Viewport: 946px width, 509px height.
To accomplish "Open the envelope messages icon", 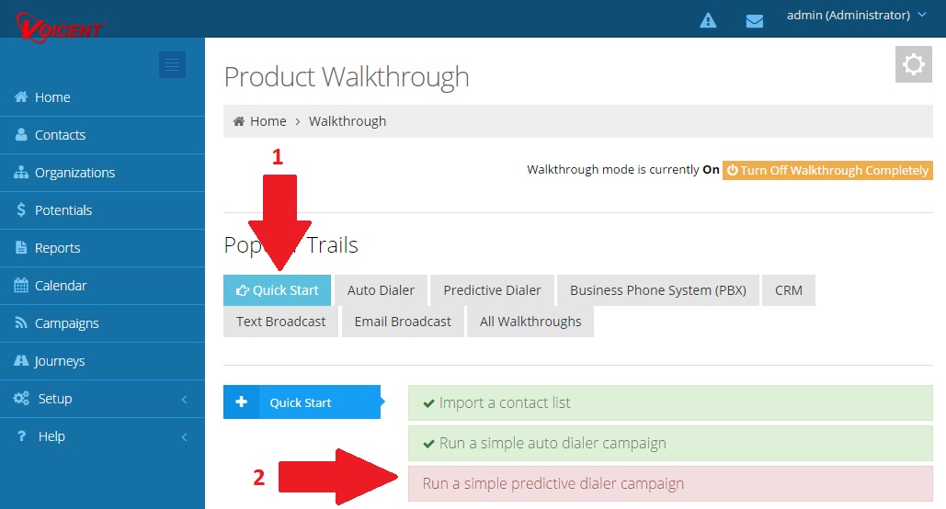I will tap(755, 20).
